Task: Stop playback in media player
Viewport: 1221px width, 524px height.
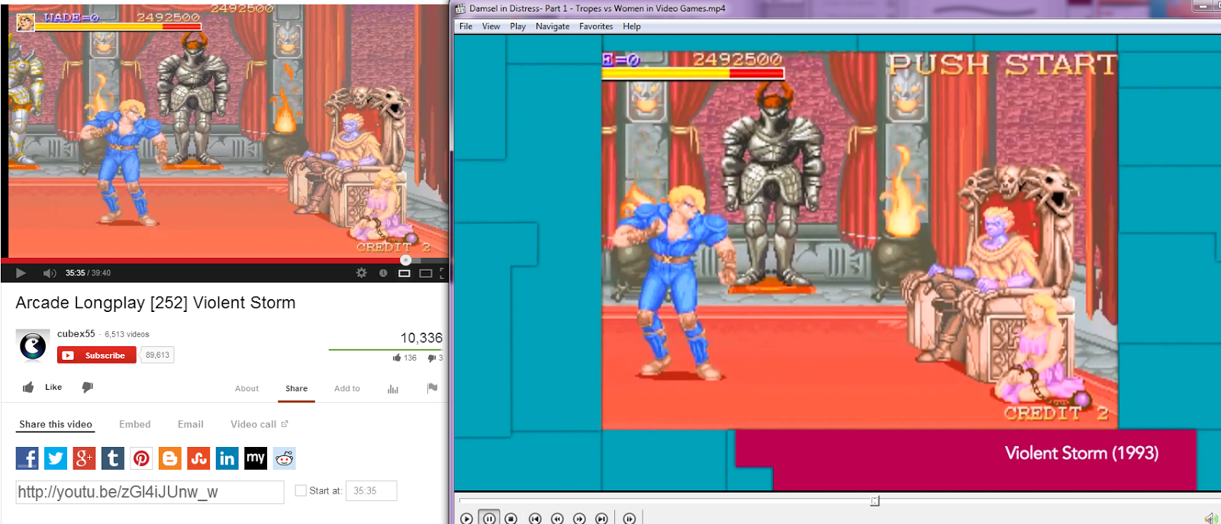Action: (511, 519)
